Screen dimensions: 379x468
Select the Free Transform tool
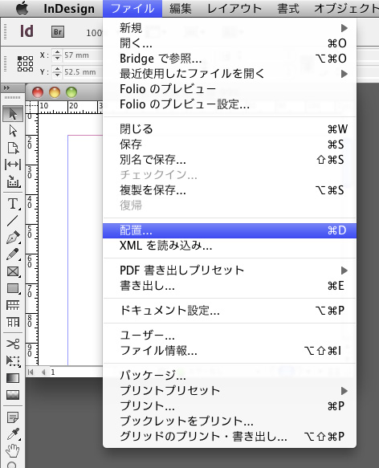pyautogui.click(x=13, y=361)
